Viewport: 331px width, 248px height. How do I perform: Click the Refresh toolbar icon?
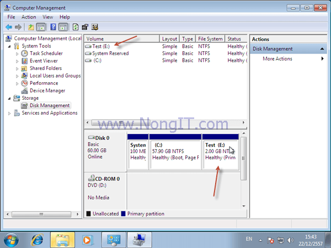pos(76,27)
